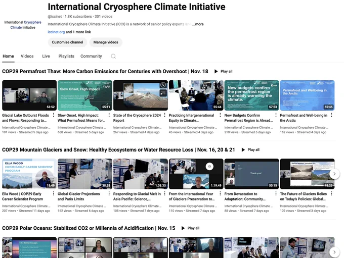
Task: Switch to the Videos tab
Action: click(x=27, y=56)
